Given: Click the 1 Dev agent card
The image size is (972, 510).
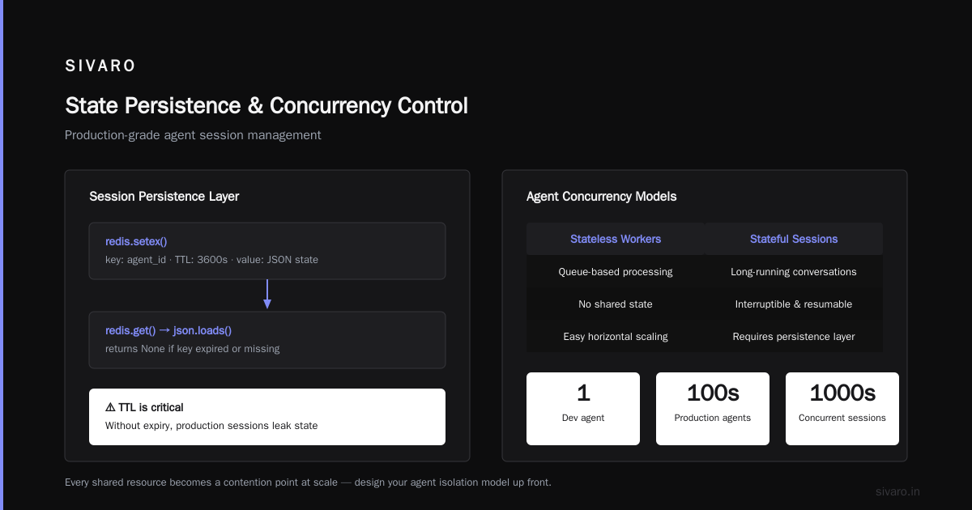Looking at the screenshot, I should [583, 409].
